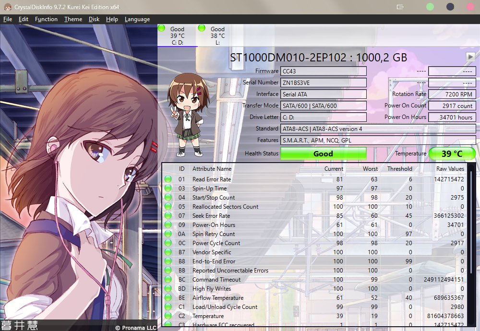Select the Command Timeout attribute name
This screenshot has width=480, height=331.
[216, 280]
